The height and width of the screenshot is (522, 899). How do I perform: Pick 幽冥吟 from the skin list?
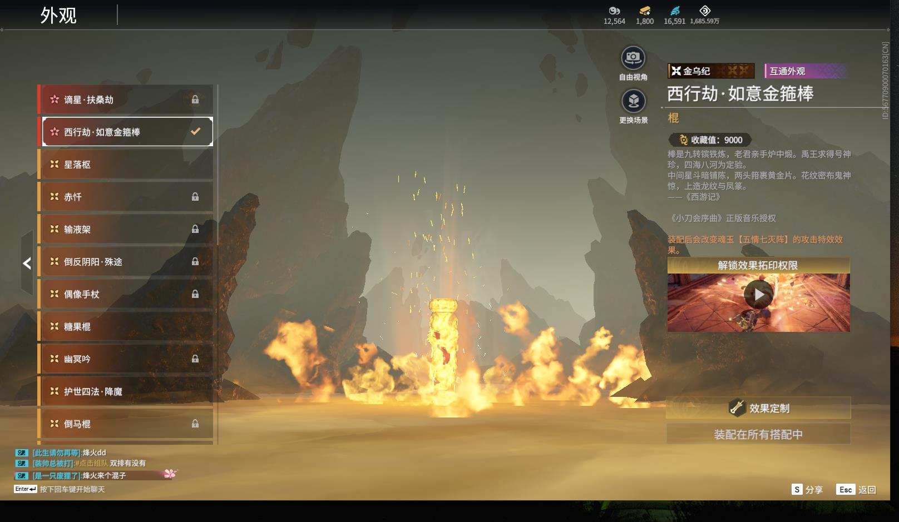point(125,359)
